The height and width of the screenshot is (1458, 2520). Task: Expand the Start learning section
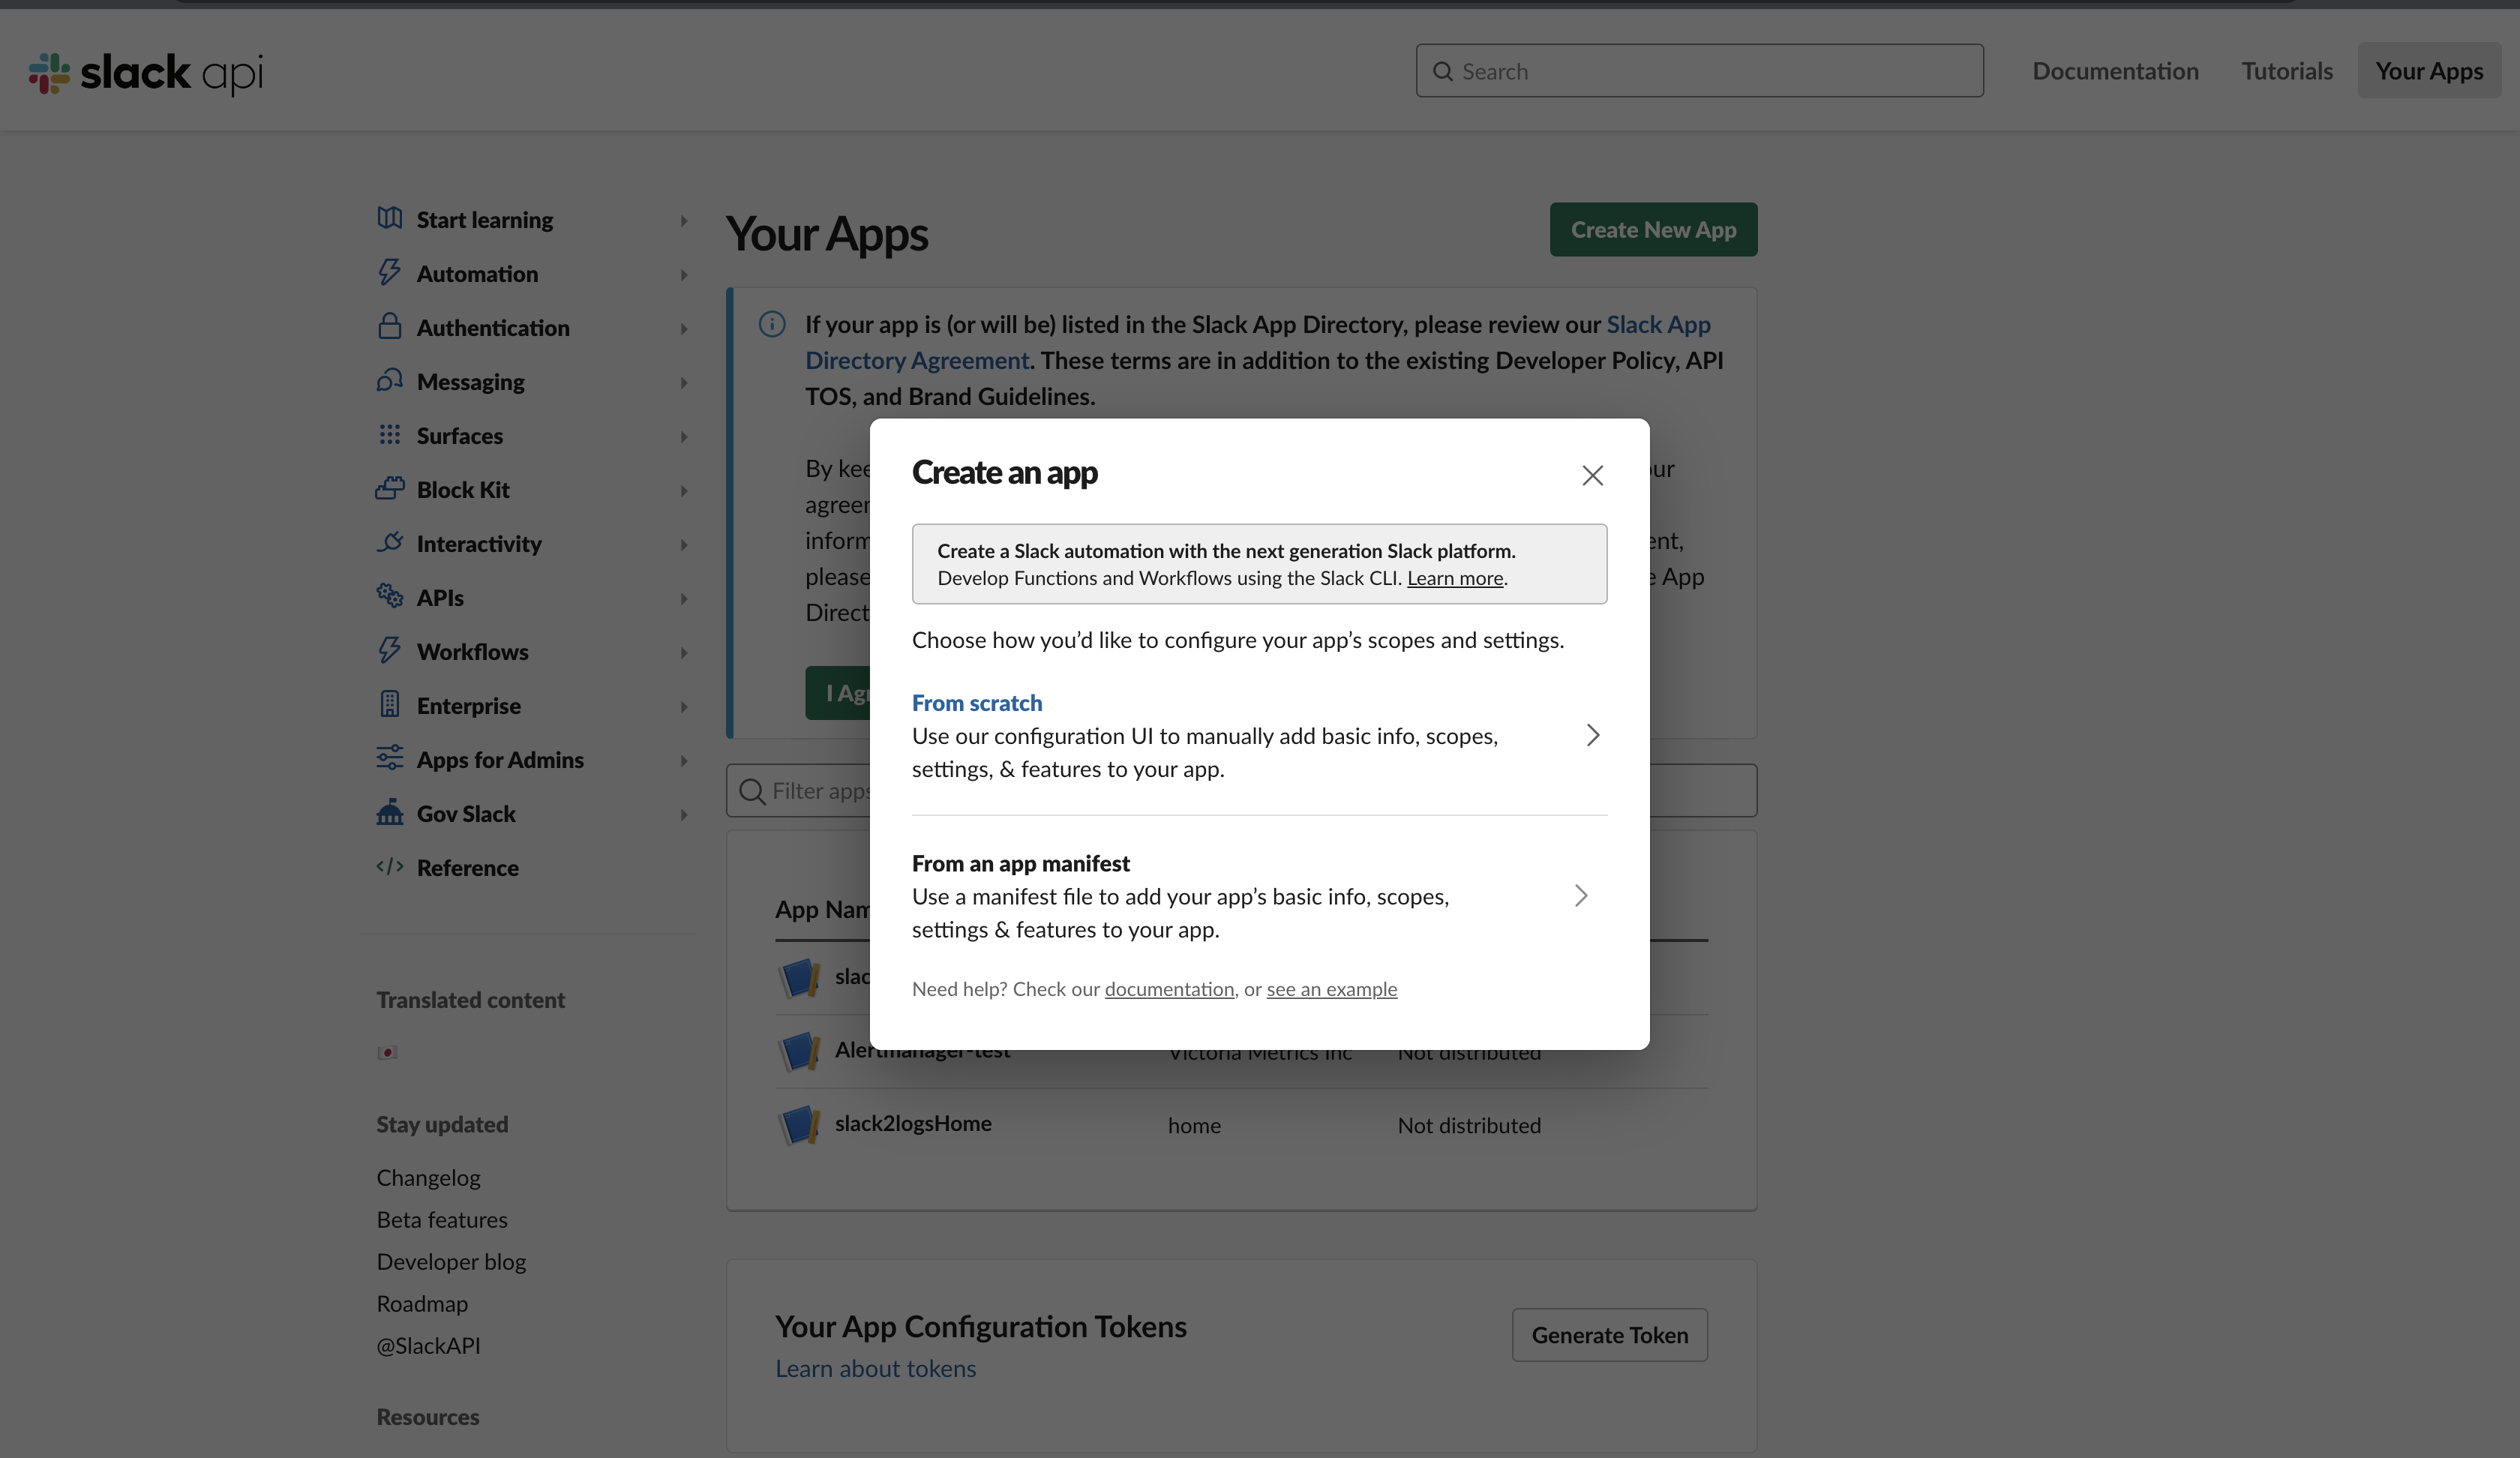tap(684, 220)
